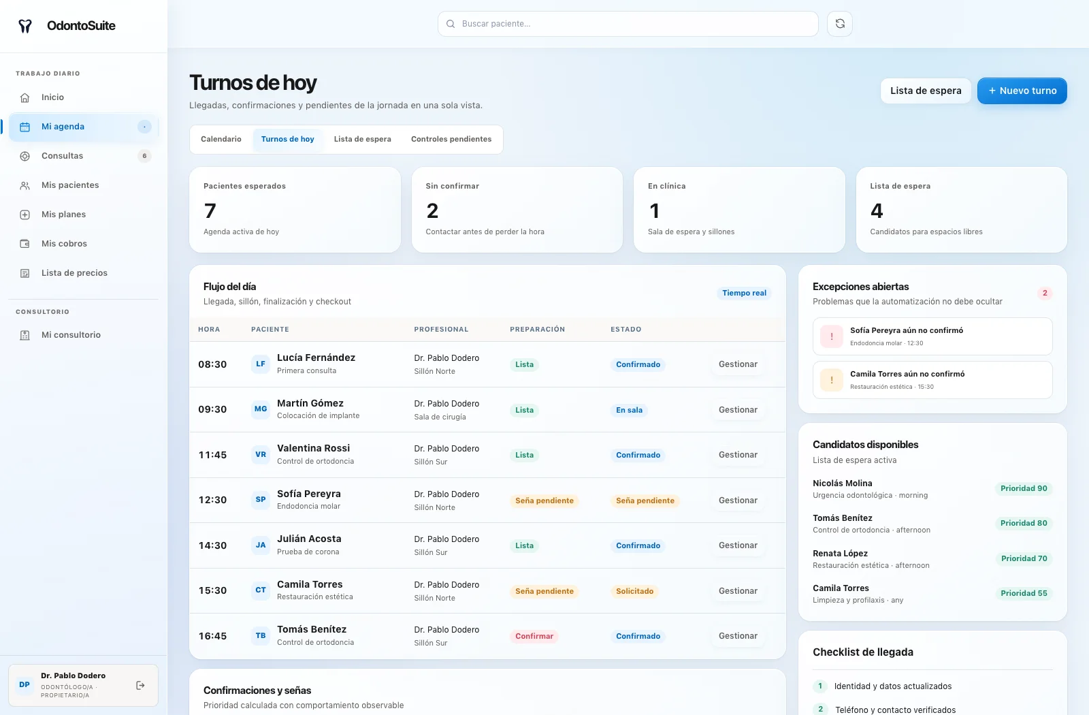This screenshot has height=715, width=1089.
Task: Click the Tiempo real badge
Action: (744, 293)
